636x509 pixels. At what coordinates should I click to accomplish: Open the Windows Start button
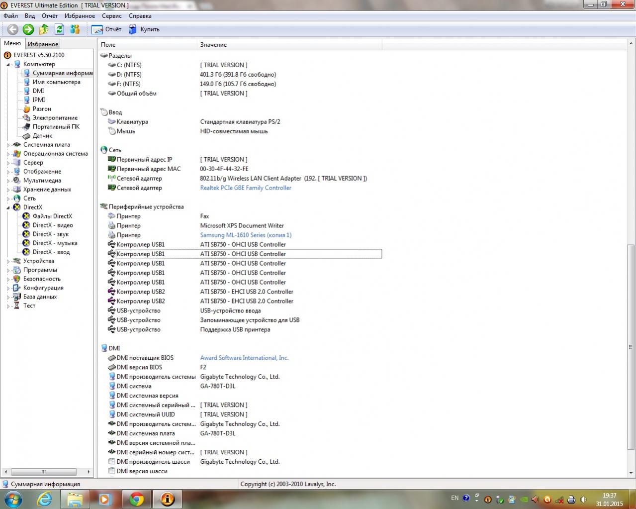tap(13, 499)
